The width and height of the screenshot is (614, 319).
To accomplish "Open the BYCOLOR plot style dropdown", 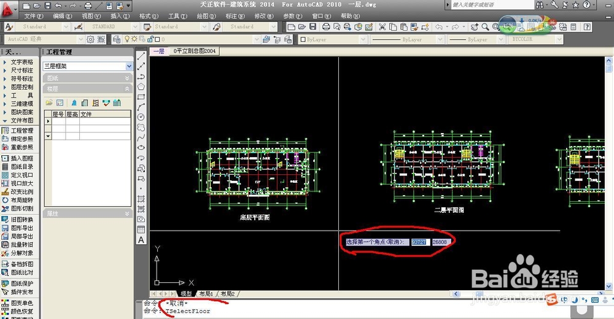I will (x=559, y=39).
